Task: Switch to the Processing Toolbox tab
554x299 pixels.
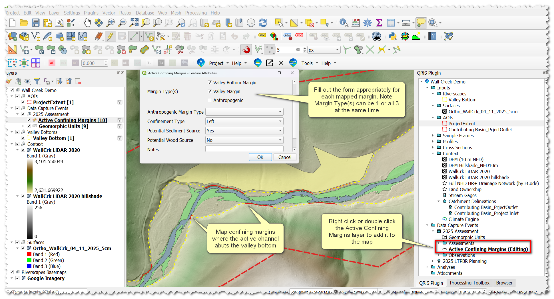Action: pyautogui.click(x=469, y=283)
